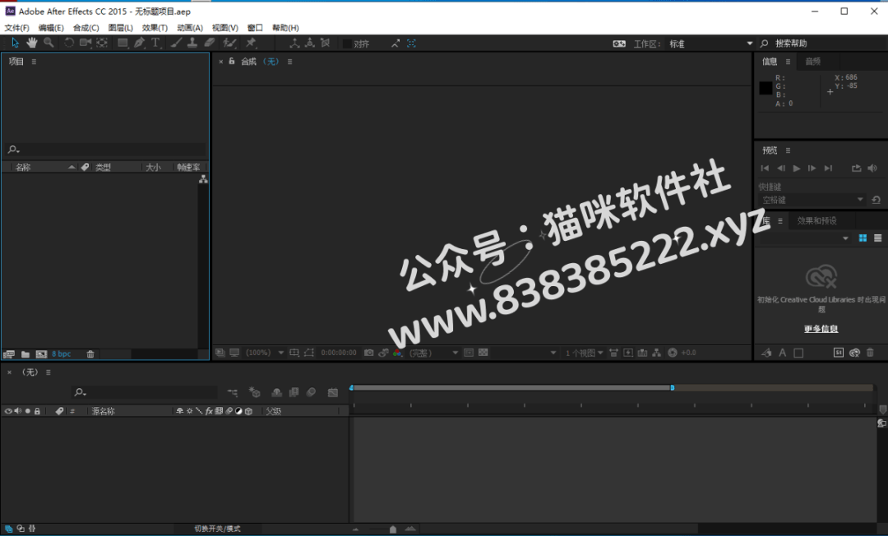This screenshot has width=888, height=536.
Task: Click the timeline zoom slider handle
Action: click(393, 529)
